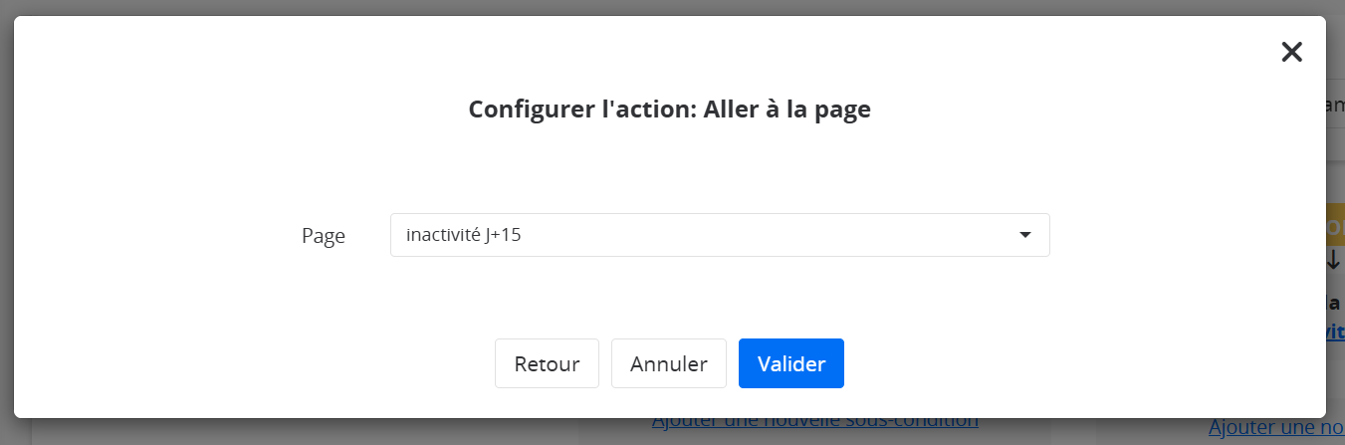Click the yellow block behind the dialog's right edge
1345x445 pixels.
pyautogui.click(x=1335, y=226)
